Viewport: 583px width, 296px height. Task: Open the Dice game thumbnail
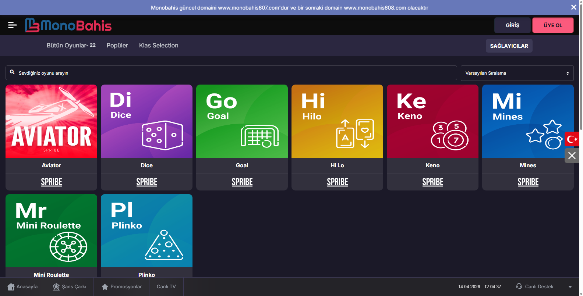pos(146,121)
